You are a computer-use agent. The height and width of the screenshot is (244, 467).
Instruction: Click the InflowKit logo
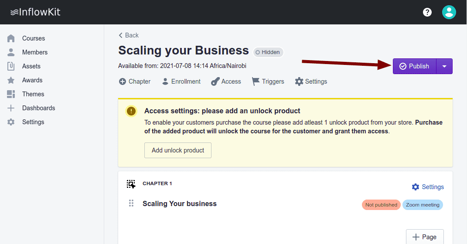[35, 12]
